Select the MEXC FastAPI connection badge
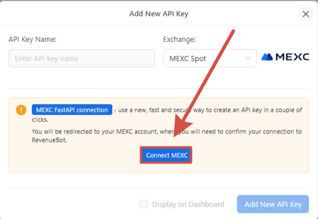The width and height of the screenshot is (318, 219). tap(72, 110)
